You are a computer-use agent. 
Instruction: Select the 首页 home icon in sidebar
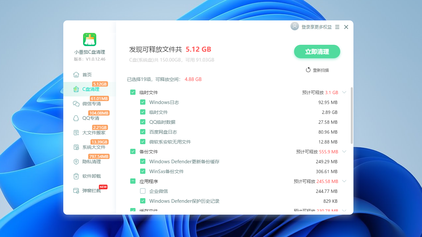(x=76, y=74)
